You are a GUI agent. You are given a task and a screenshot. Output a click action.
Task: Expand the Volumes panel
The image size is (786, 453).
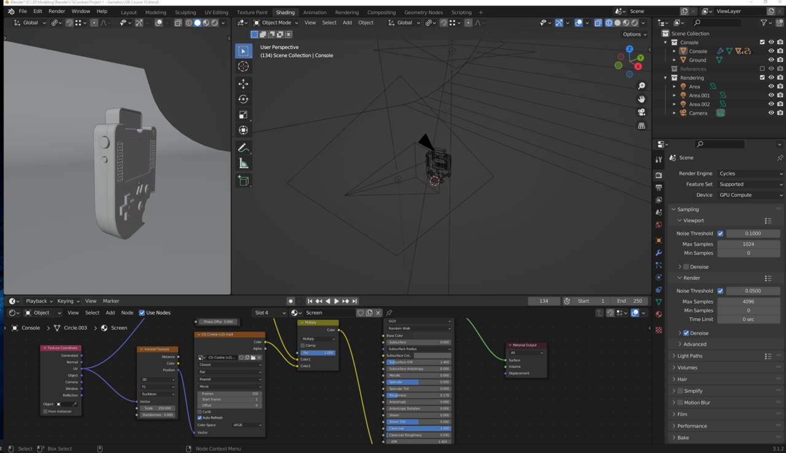tap(687, 368)
